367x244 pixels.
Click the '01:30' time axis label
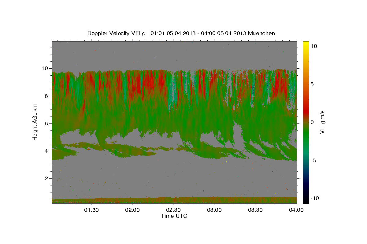[91, 210]
